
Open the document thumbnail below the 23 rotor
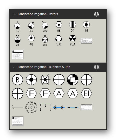pyautogui.click(x=17, y=54)
